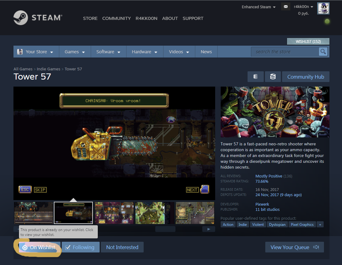This screenshot has width=342, height=265.
Task: Toggle Not Interested button
Action: tap(122, 247)
